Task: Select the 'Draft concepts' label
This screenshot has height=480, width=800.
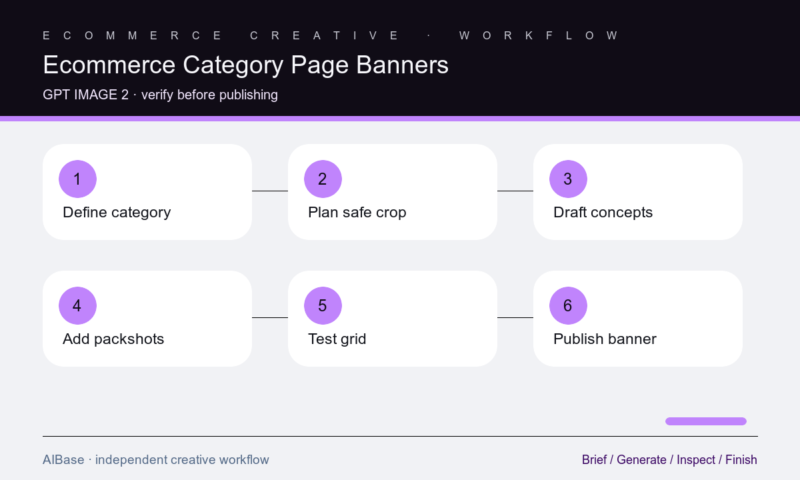Action: (x=603, y=213)
